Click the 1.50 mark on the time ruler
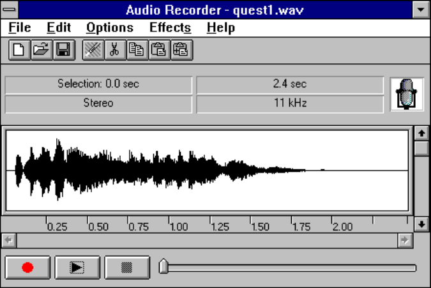The width and height of the screenshot is (431, 288). tap(260, 227)
